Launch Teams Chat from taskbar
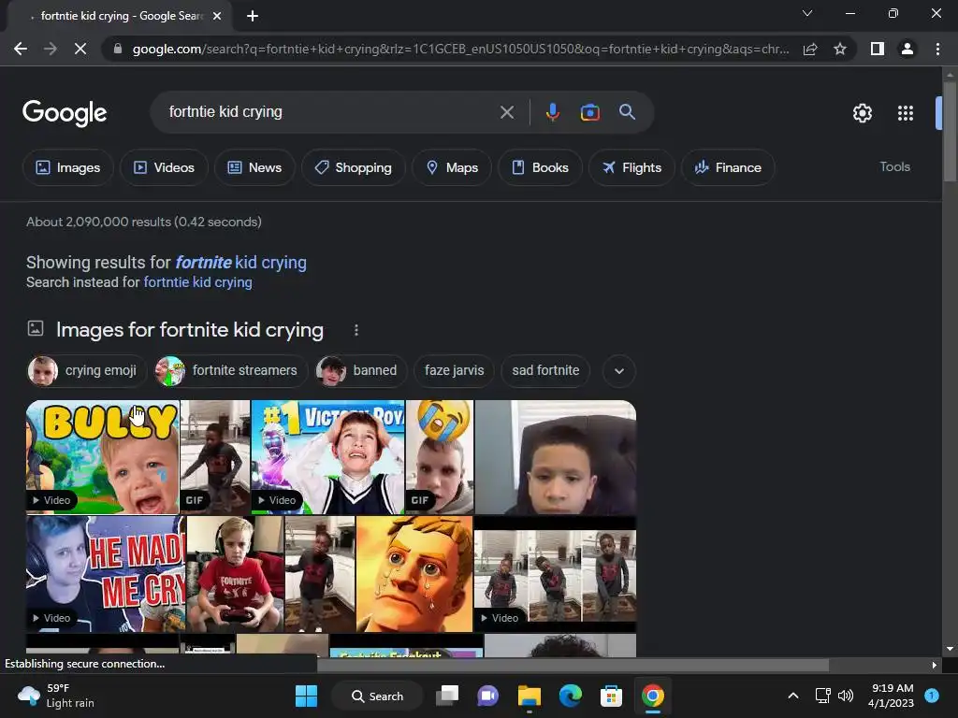The image size is (958, 718). [x=487, y=696]
